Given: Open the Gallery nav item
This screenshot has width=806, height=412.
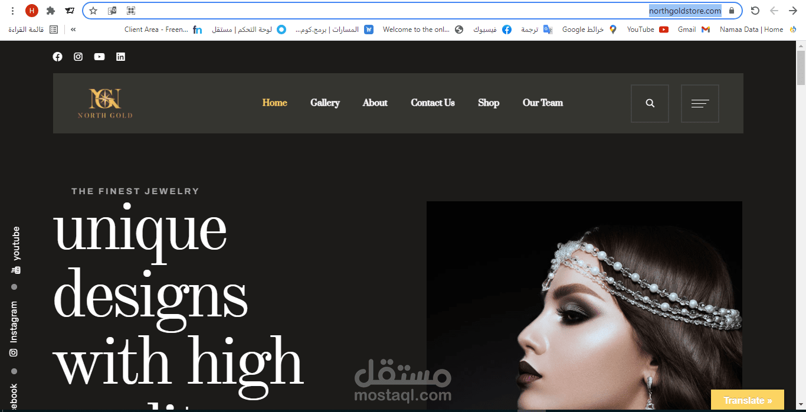Looking at the screenshot, I should pos(325,103).
